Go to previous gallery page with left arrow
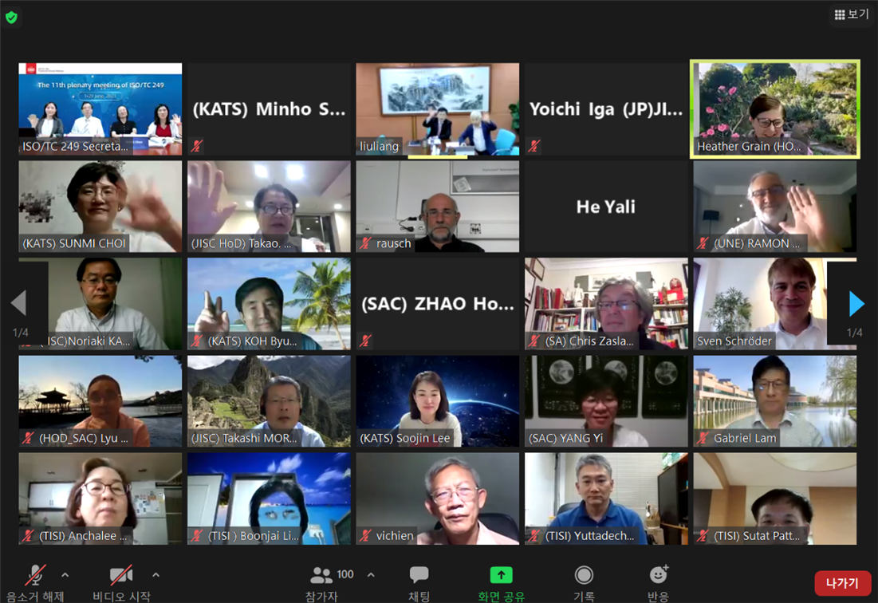Viewport: 878px width, 603px height. (18, 303)
